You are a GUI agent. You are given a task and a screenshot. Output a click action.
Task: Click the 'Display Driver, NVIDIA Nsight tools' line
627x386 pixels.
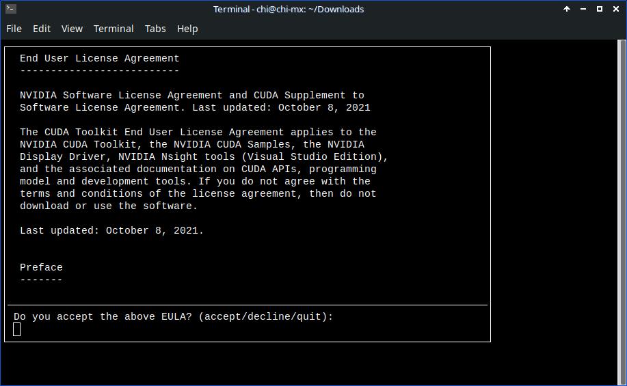click(204, 156)
